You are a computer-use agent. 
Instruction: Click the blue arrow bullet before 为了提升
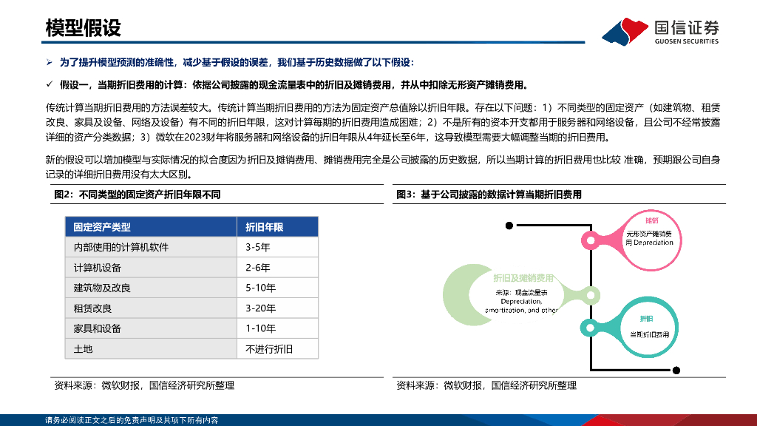pyautogui.click(x=50, y=62)
